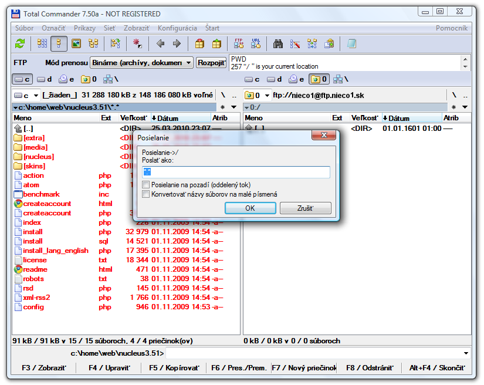This screenshot has height=385, width=484.
Task: Cancel the dialog with Zrušiť
Action: (305, 208)
